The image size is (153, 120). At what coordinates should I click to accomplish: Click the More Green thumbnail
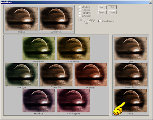pos(39,49)
